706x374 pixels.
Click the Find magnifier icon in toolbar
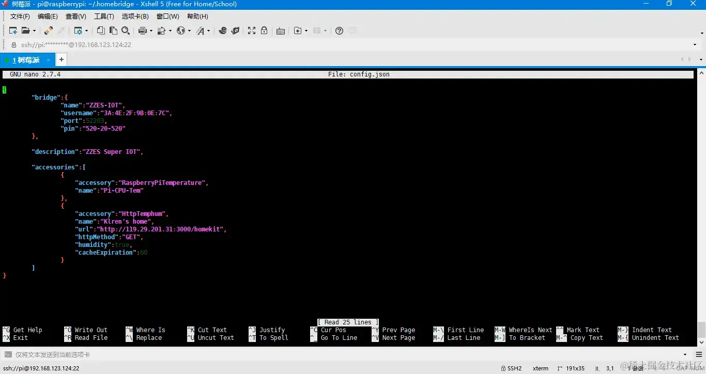(x=126, y=31)
